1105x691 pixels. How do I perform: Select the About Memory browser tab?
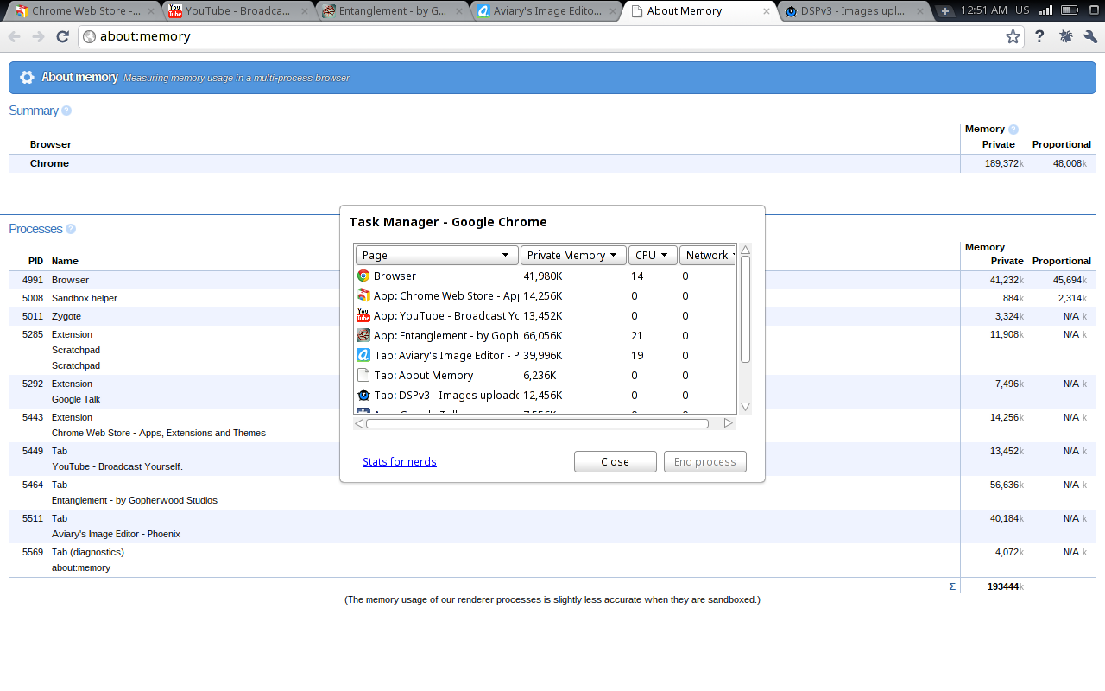[x=700, y=11]
